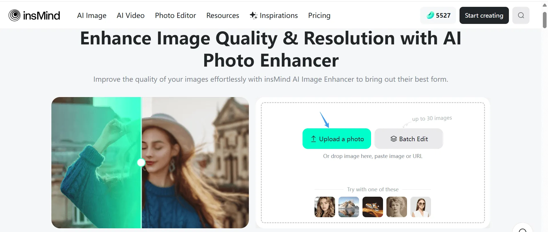Open the AI Image menu

click(92, 15)
